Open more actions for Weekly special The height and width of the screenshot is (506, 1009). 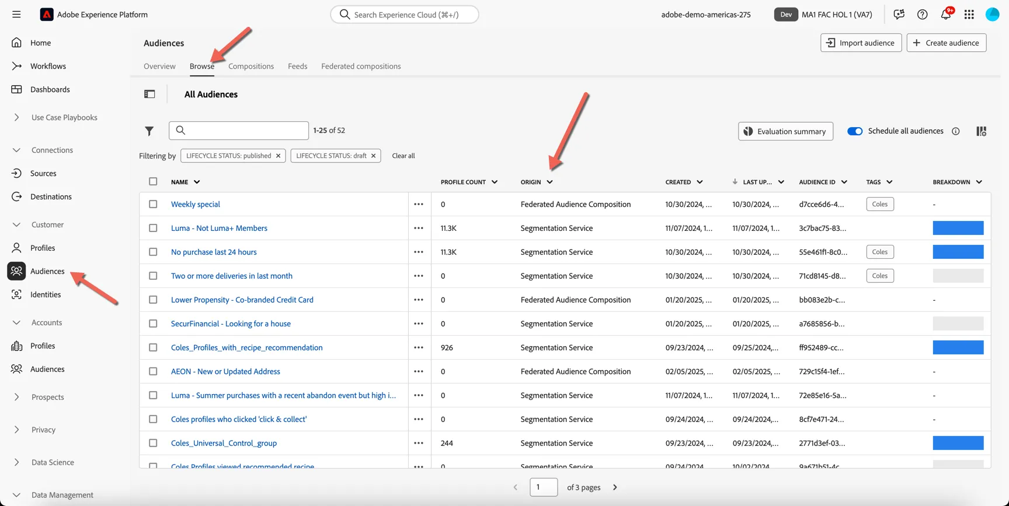tap(419, 205)
